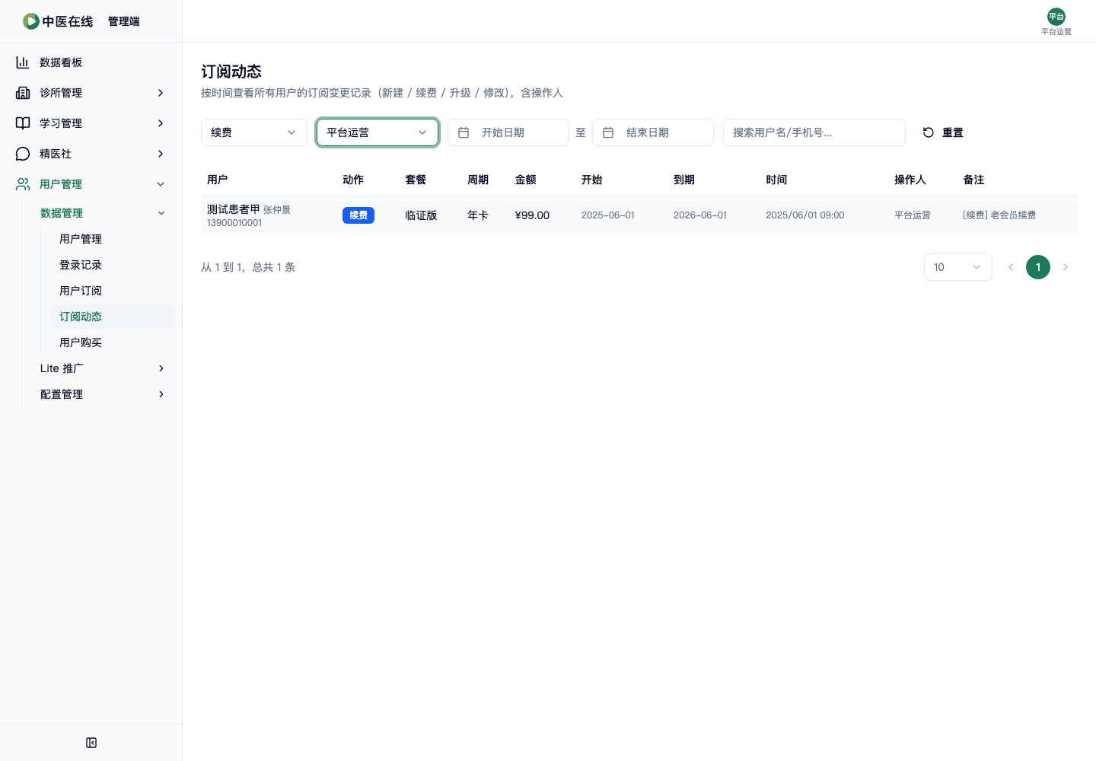Collapse the top-level 用户管理 chevron
This screenshot has width=1096, height=761.
tap(161, 184)
